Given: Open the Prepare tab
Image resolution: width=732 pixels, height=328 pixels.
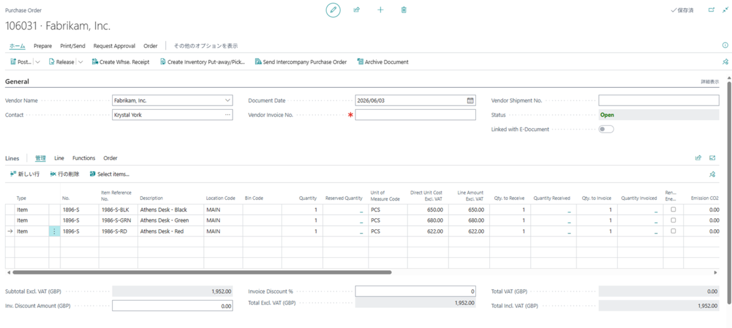Looking at the screenshot, I should [x=43, y=46].
